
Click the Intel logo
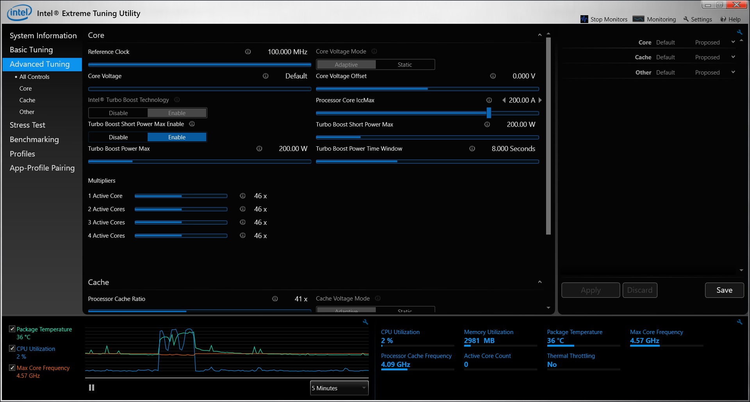tap(19, 13)
